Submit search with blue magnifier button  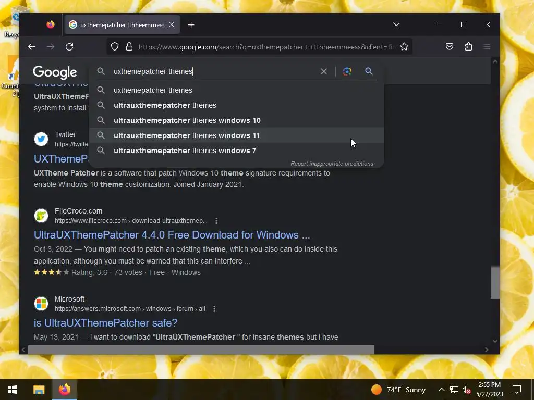[x=369, y=71]
